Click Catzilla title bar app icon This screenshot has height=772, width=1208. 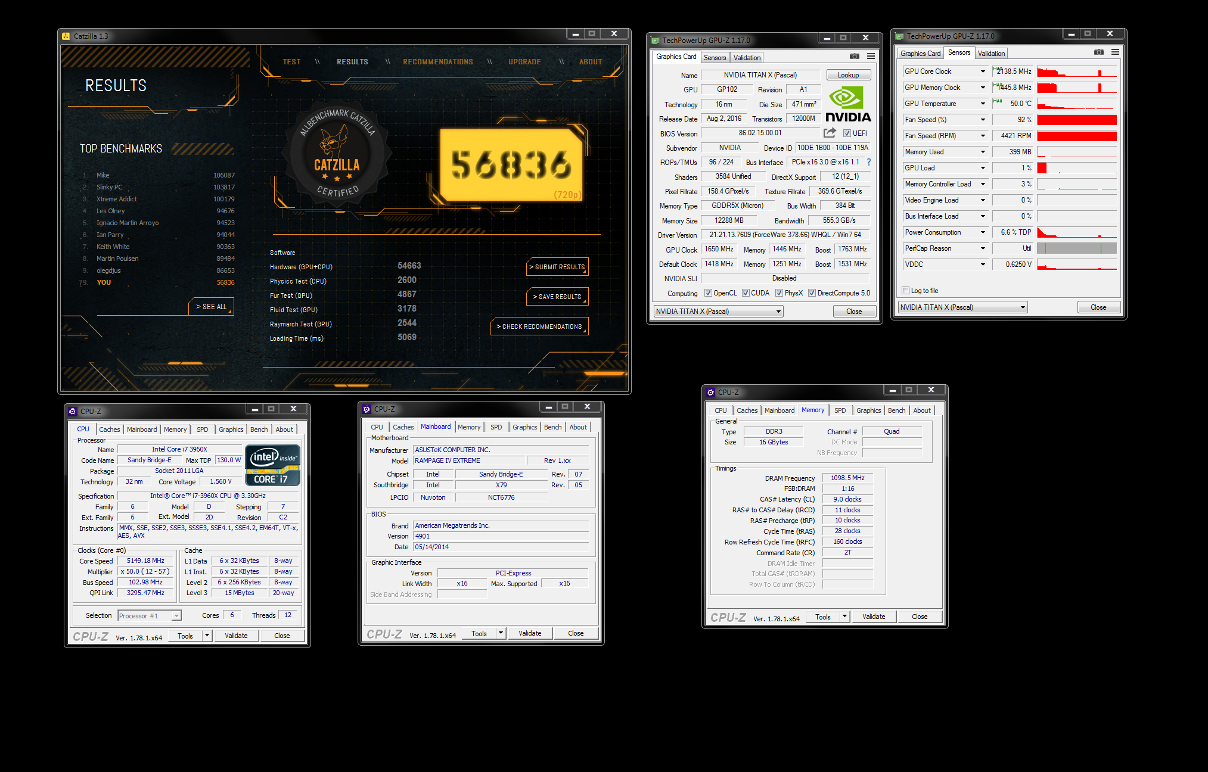click(66, 36)
